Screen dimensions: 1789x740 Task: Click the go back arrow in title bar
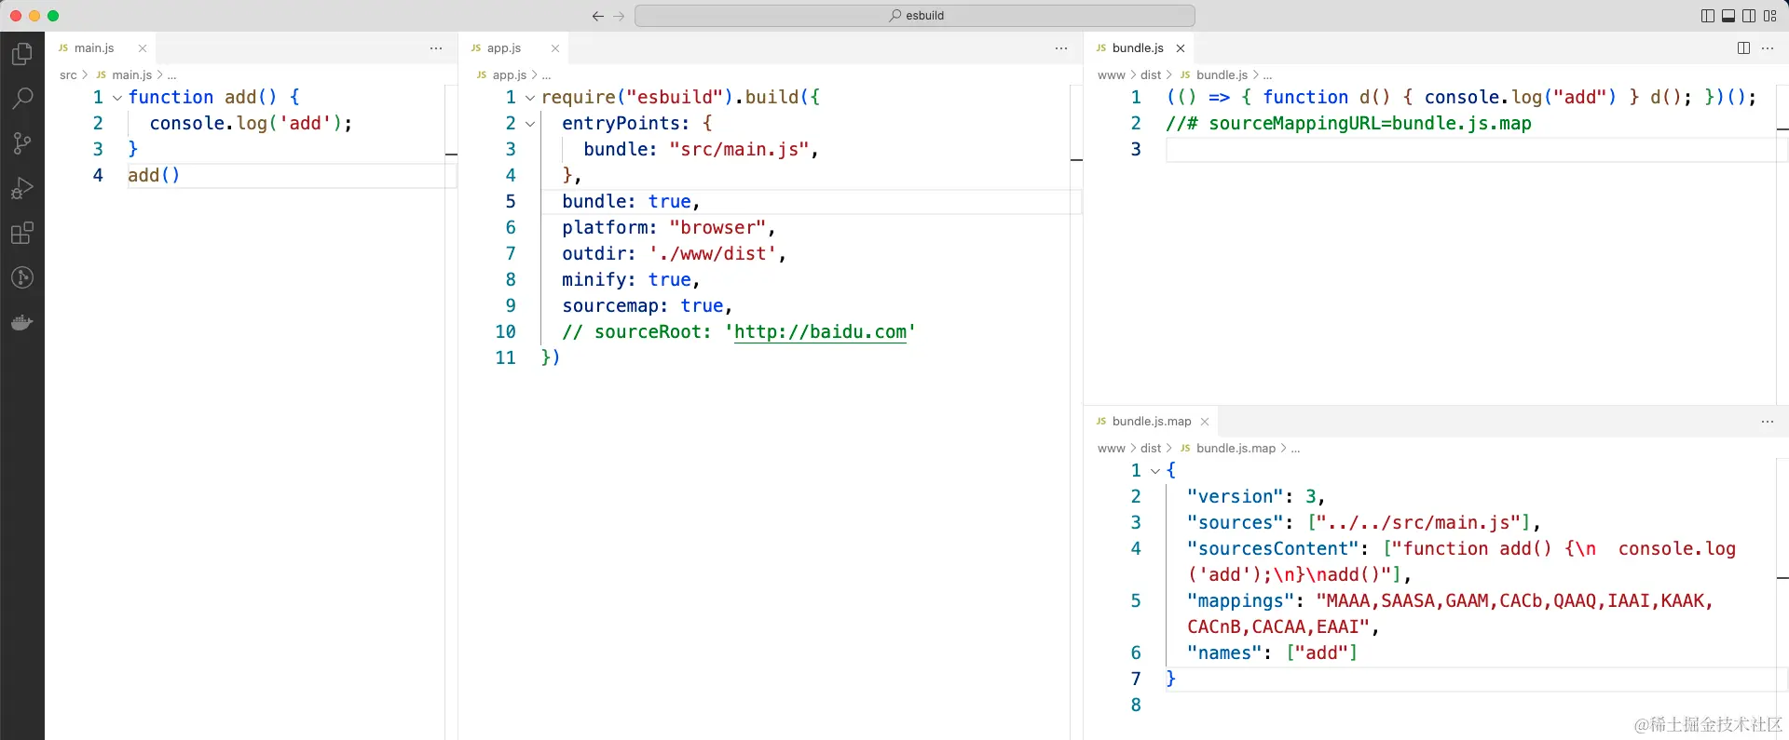point(597,16)
